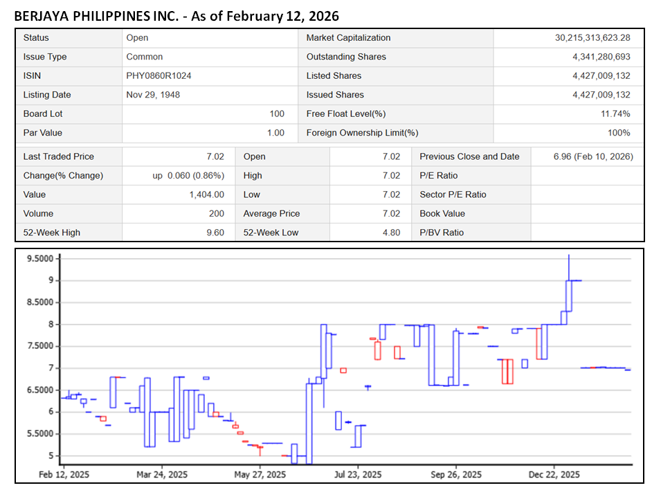661x499 pixels.
Task: Click the BERJAYA PHILIPPINES INC. title heading
Action: tap(176, 15)
